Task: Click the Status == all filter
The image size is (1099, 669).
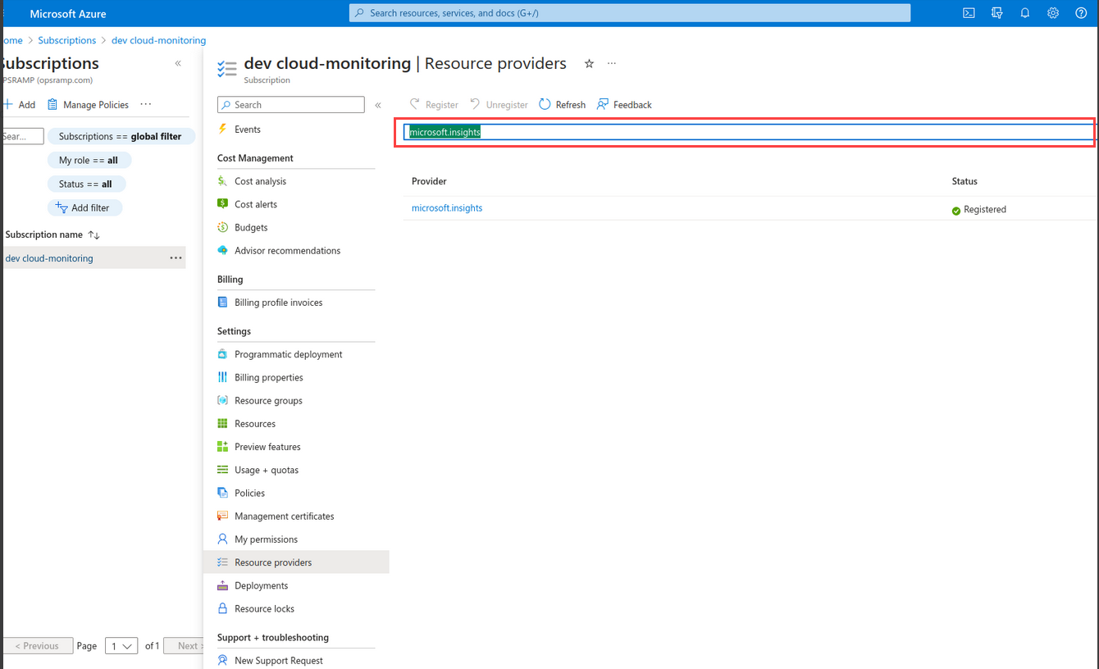Action: (85, 184)
